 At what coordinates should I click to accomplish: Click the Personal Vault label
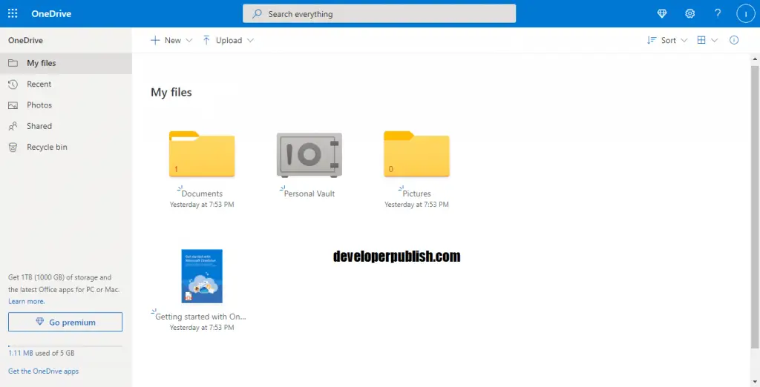[x=309, y=193]
